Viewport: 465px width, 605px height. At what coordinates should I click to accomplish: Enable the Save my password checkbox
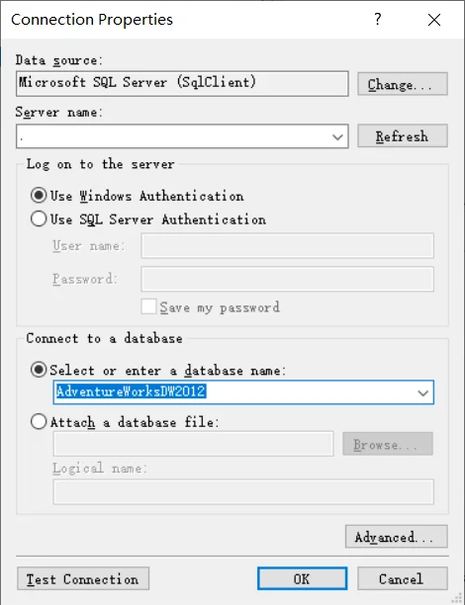(148, 306)
